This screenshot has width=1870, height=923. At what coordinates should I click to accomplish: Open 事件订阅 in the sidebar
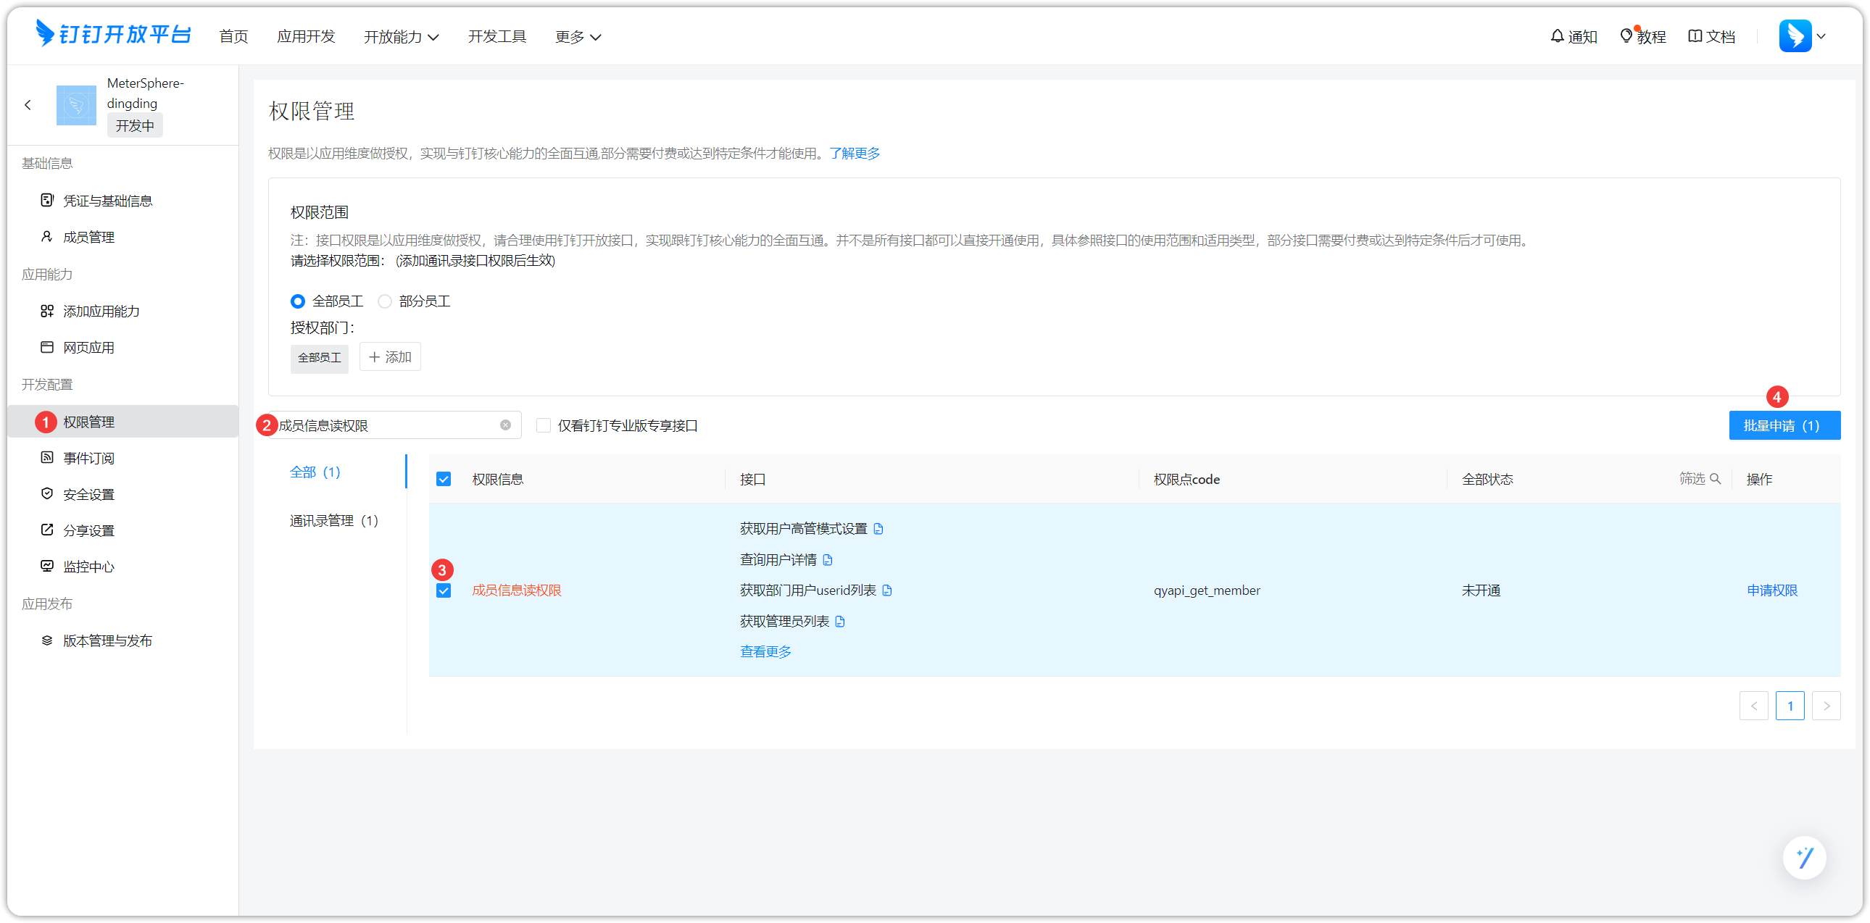point(88,458)
